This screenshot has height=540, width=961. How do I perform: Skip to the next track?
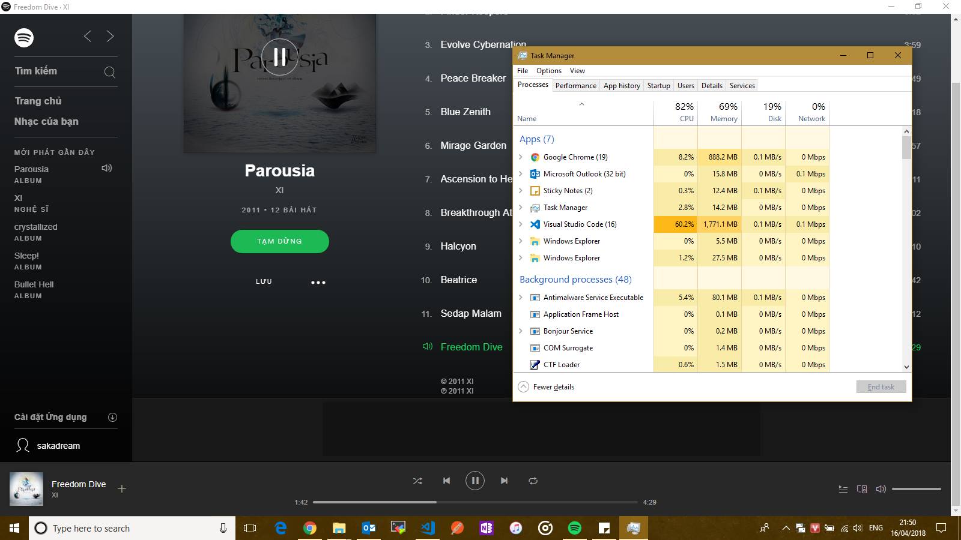tap(504, 481)
